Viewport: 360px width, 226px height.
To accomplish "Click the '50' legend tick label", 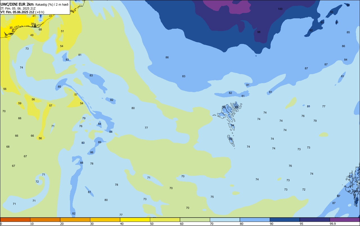I will click(x=152, y=224).
